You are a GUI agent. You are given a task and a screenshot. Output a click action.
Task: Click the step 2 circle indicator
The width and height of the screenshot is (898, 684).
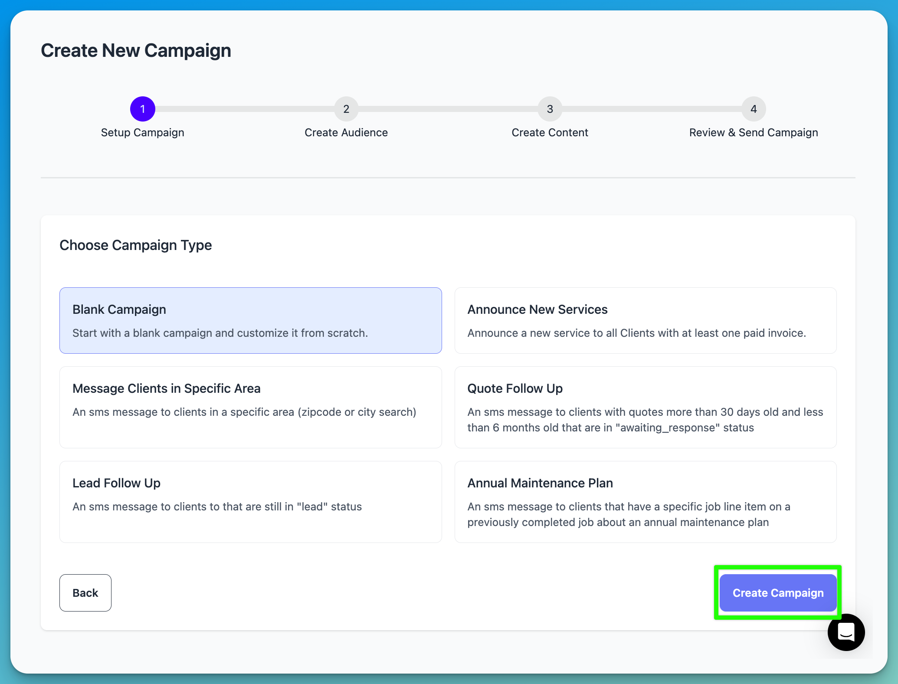[346, 109]
